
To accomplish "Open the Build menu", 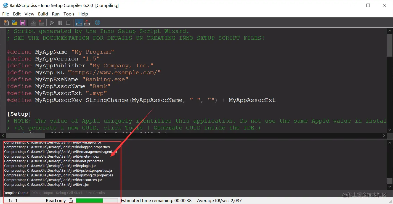I will [43, 14].
